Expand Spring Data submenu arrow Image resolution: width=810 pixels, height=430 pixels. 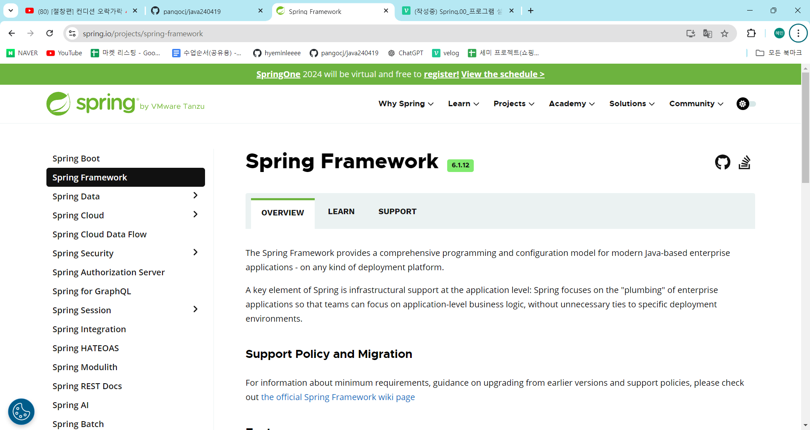coord(195,196)
